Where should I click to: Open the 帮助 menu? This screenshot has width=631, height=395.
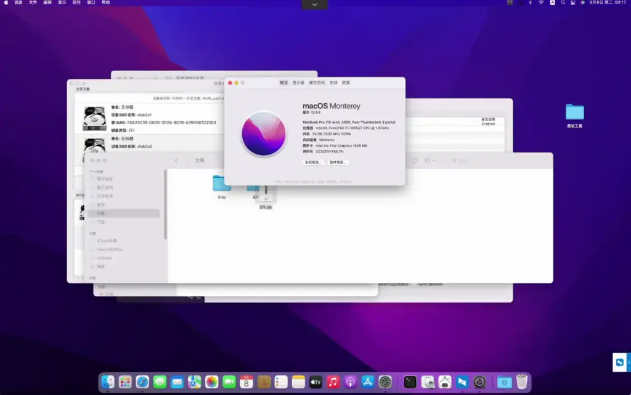106,2
